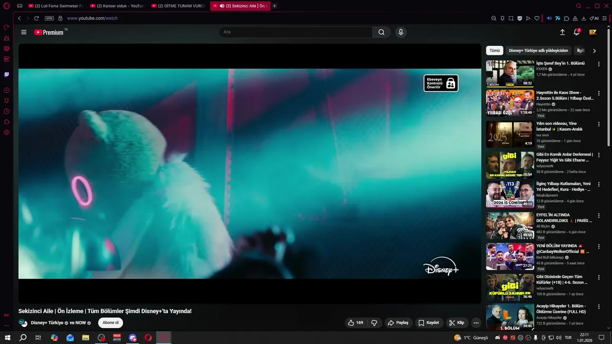612x344 pixels.
Task: Open Opera snapshot tool icon
Action: tap(511, 18)
